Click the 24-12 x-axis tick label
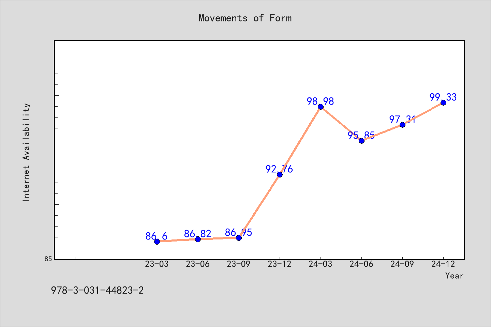This screenshot has width=491, height=327. [x=443, y=264]
